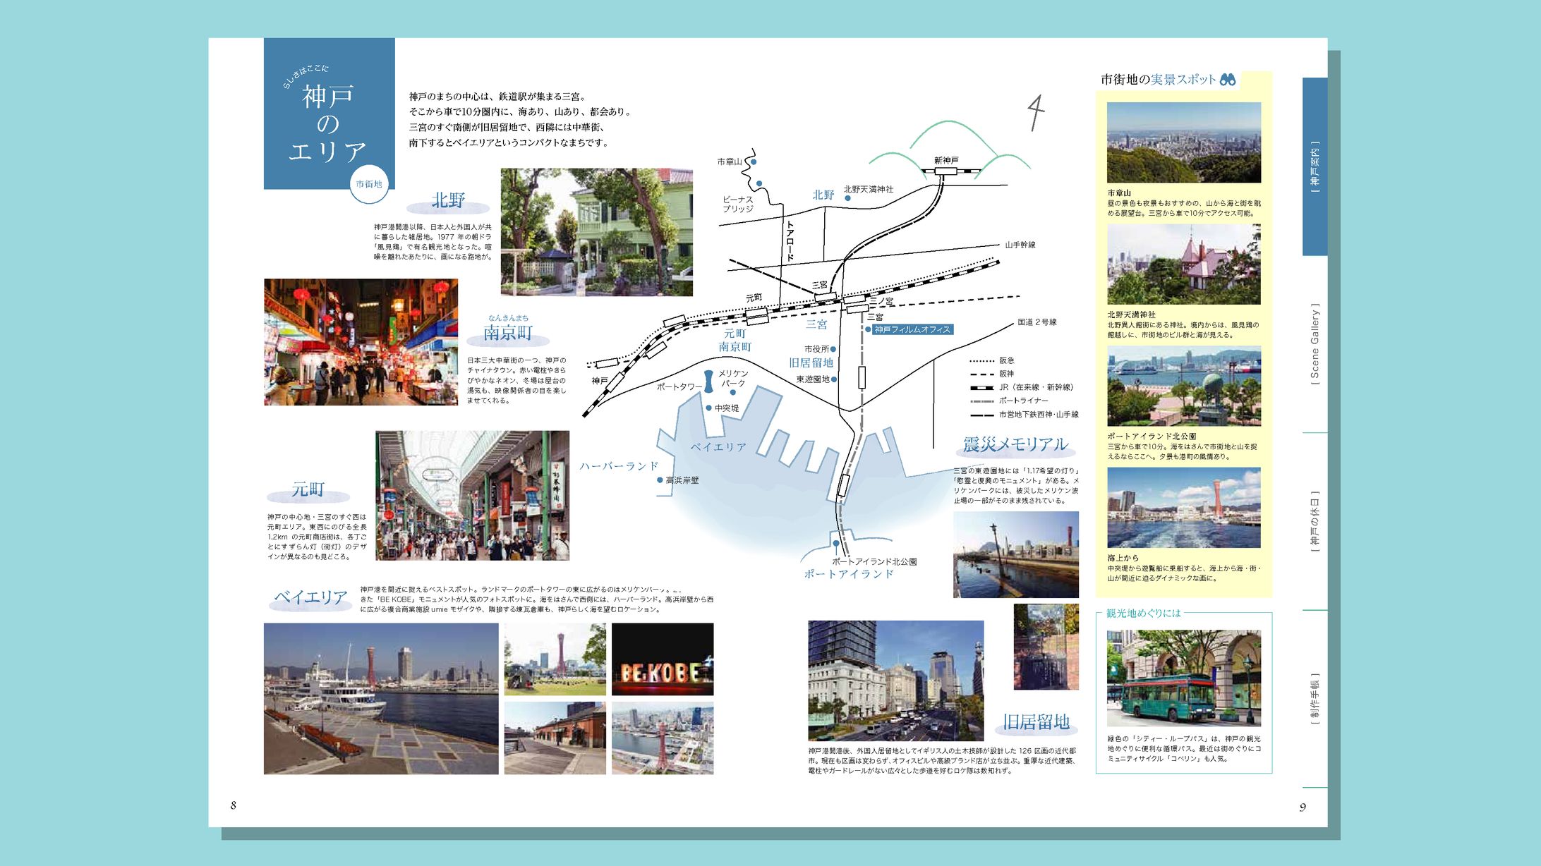The image size is (1541, 866).
Task: Open the BE KOBE monument photo
Action: (662, 659)
